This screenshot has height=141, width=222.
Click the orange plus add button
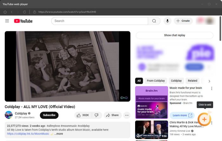(204, 120)
